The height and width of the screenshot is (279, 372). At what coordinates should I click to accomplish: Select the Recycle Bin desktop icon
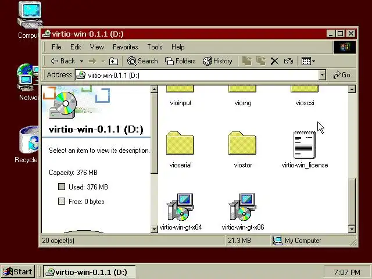click(27, 144)
